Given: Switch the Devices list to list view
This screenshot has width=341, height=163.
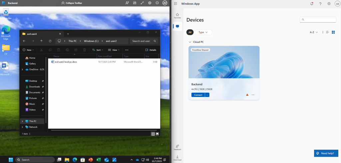Looking at the screenshot, I should [x=327, y=32].
